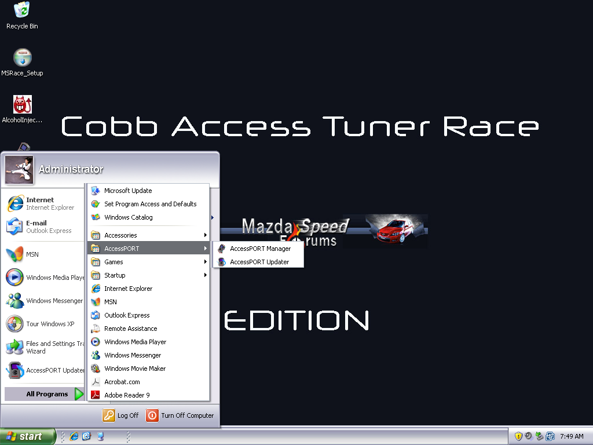Launch Windows Media Player from left pane
This screenshot has width=593, height=445.
pos(44,278)
